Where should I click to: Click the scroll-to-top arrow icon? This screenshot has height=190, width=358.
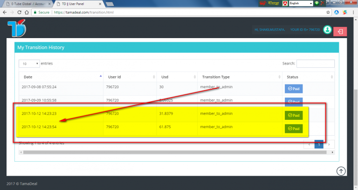(341, 171)
